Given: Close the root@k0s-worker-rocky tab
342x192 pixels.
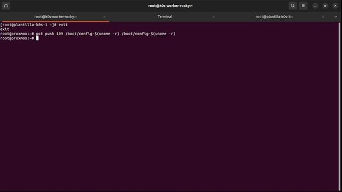Looking at the screenshot, I should (104, 17).
